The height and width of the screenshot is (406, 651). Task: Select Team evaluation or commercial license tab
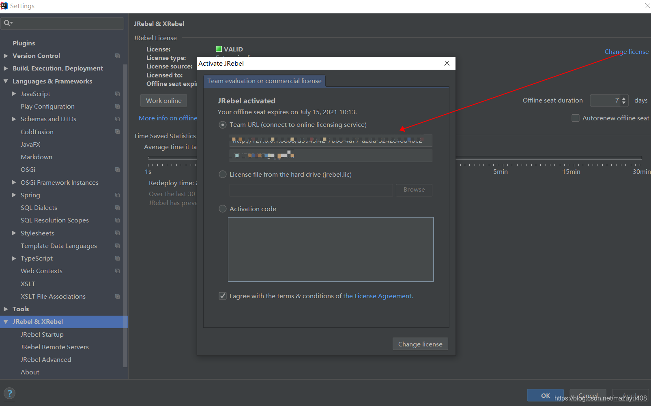(x=264, y=81)
